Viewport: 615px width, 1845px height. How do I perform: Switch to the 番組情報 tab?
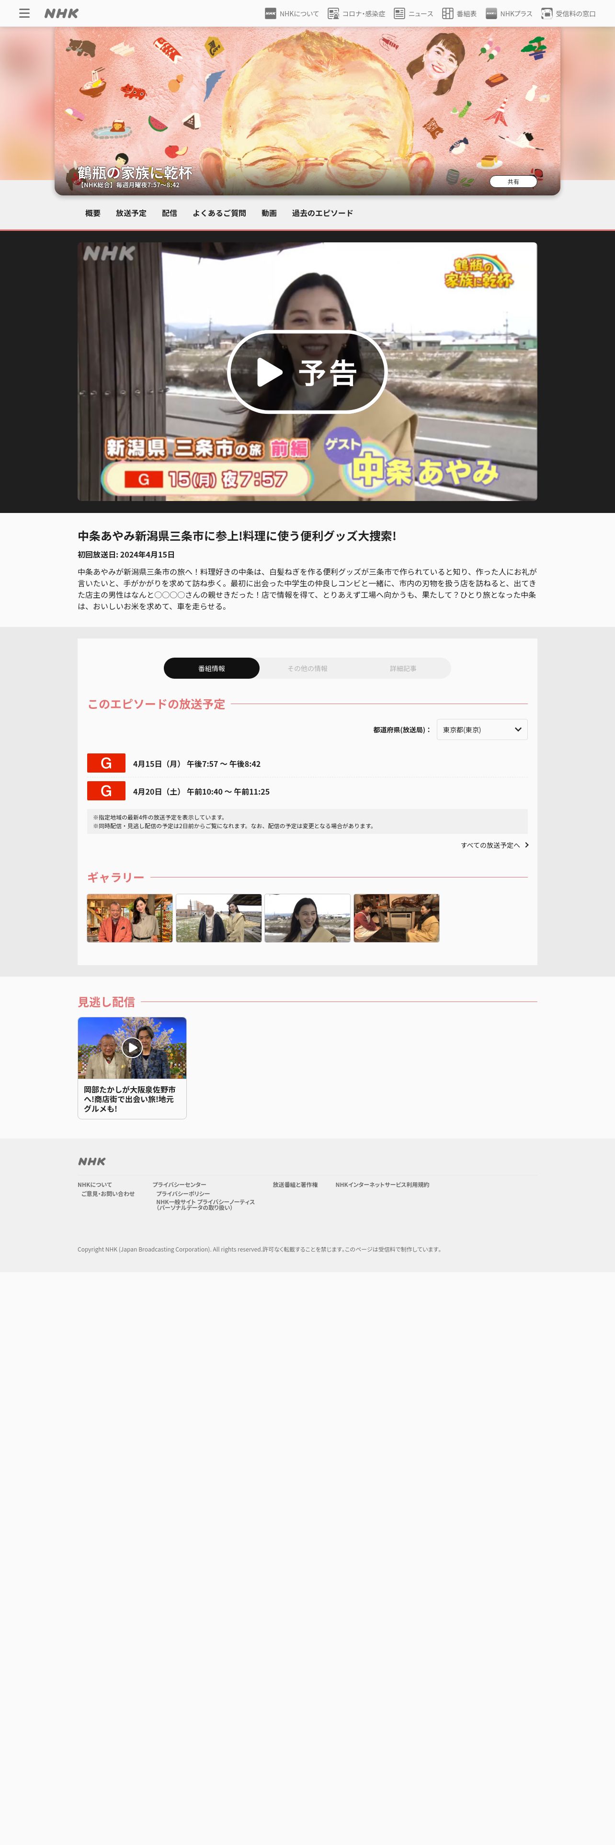click(211, 668)
